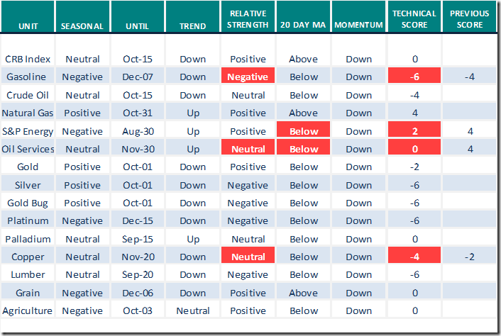This screenshot has height=336, width=501.
Task: Select the PREVIOUS SCORE column header
Action: coord(470,19)
